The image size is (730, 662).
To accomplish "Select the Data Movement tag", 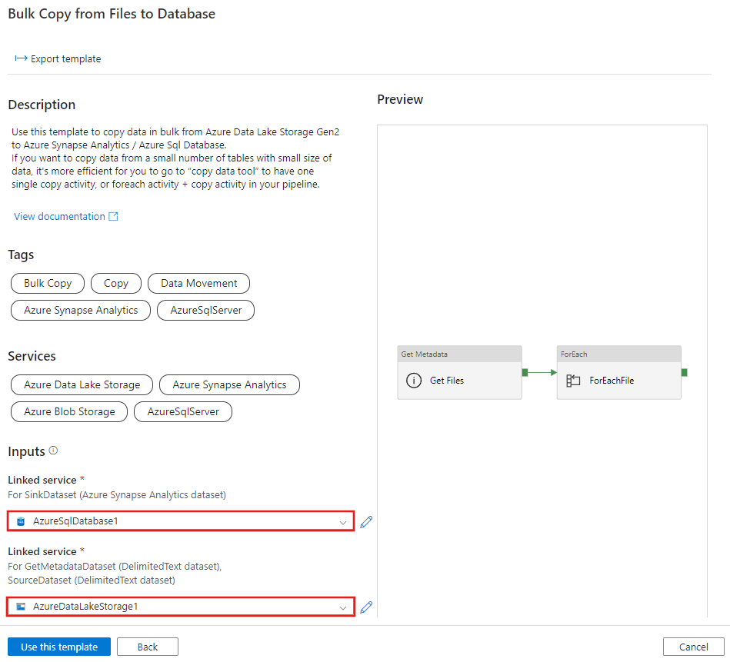I will (x=198, y=283).
